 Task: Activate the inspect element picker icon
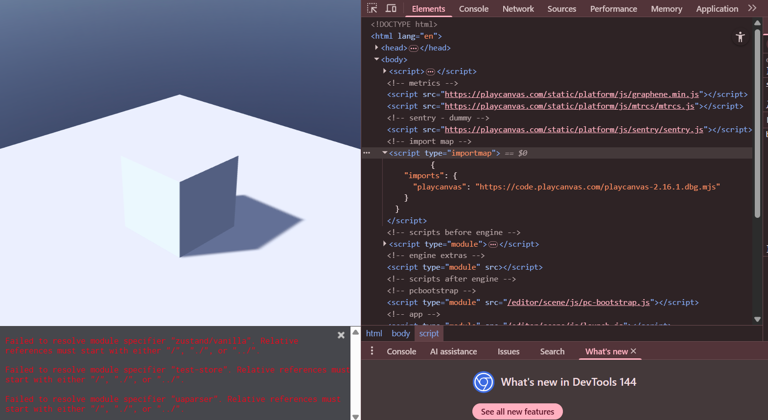372,8
